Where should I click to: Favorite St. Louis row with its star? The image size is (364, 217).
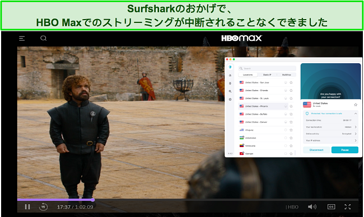[291, 98]
